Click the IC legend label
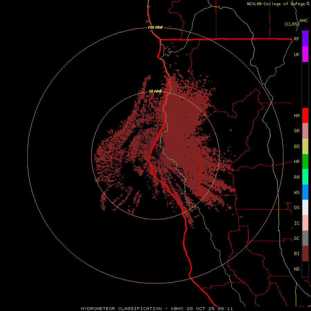This screenshot has width=311, height=311. point(297,223)
